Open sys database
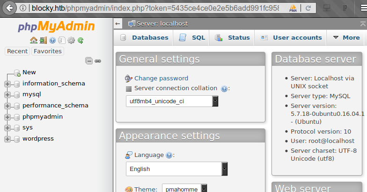Viewport: 367px width, 192px height. (x=27, y=128)
